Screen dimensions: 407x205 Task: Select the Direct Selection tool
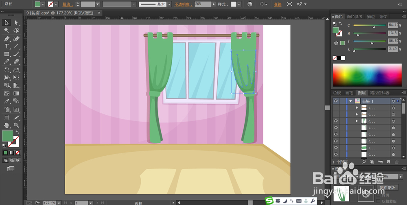(16, 23)
